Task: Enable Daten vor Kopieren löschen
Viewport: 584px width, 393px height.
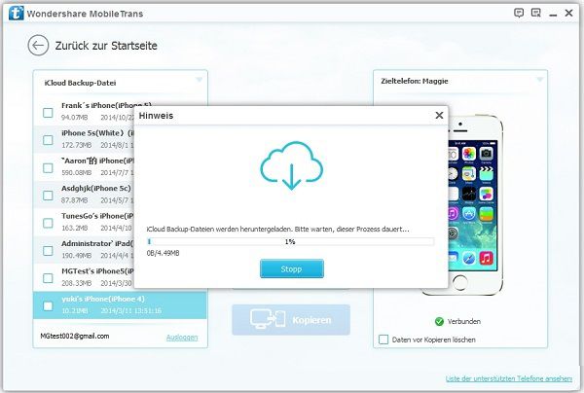Action: coord(383,339)
